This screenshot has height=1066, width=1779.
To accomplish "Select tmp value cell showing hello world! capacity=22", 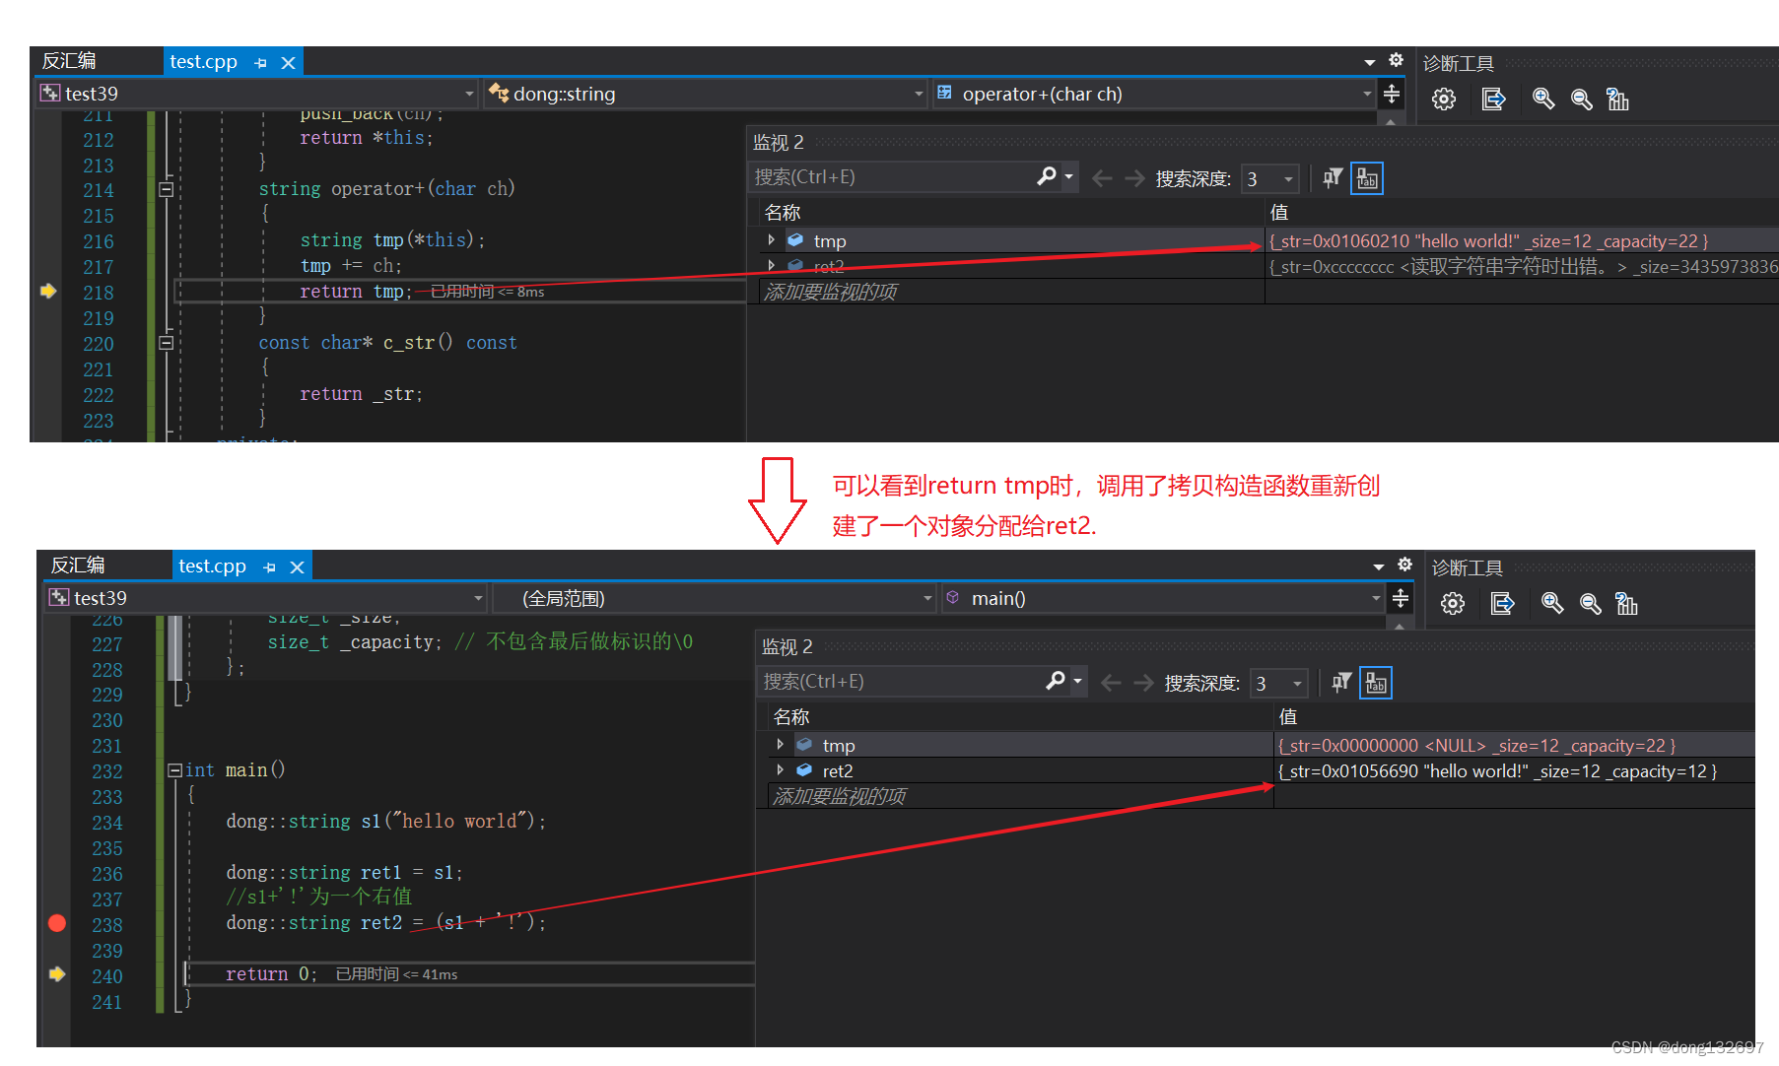I will tap(1522, 241).
